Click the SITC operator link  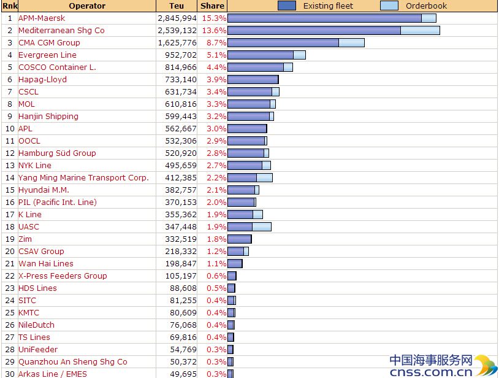(x=28, y=301)
